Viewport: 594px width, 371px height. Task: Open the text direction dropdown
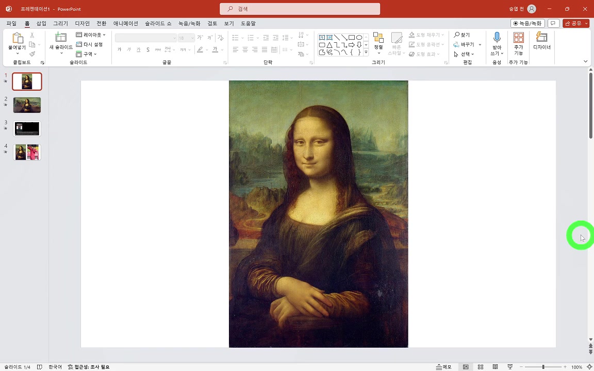[x=303, y=35]
